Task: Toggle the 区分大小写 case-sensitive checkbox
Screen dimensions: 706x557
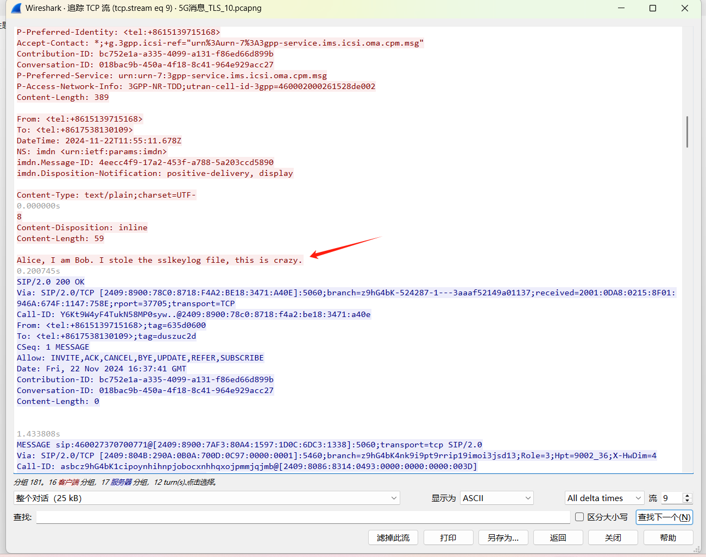Action: 579,517
